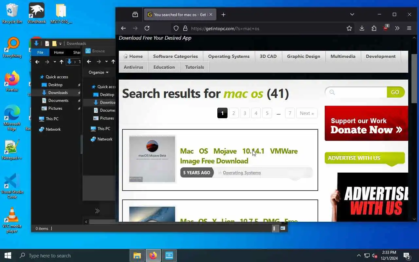Open the notification center icon in system tray
The width and height of the screenshot is (419, 262).
[407, 255]
